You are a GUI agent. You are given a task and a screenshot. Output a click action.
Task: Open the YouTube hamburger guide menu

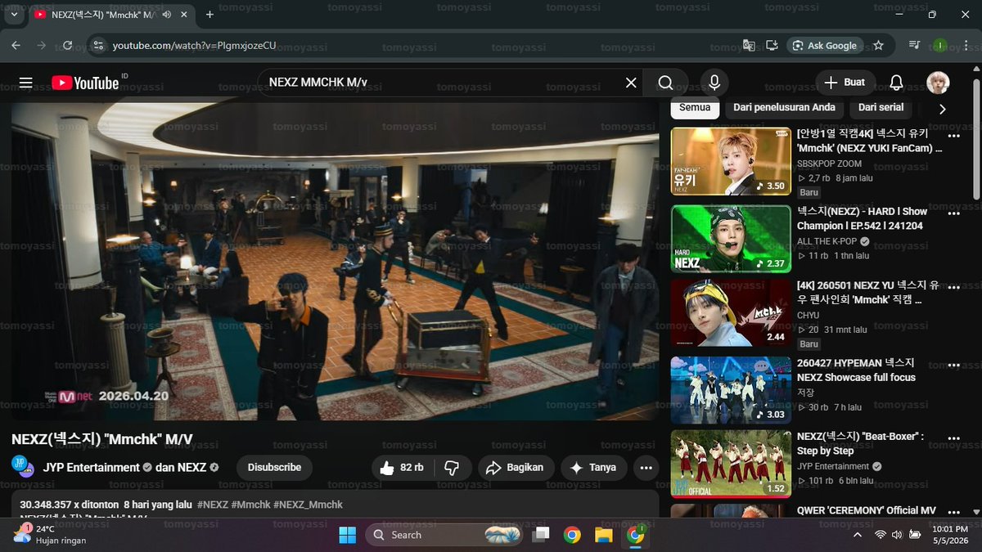[25, 83]
